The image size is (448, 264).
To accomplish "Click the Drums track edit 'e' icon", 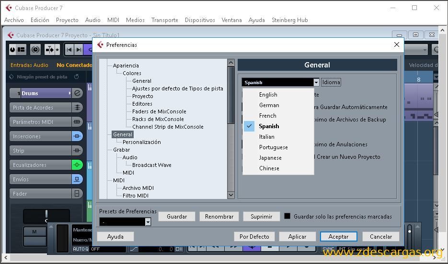I will coord(77,93).
